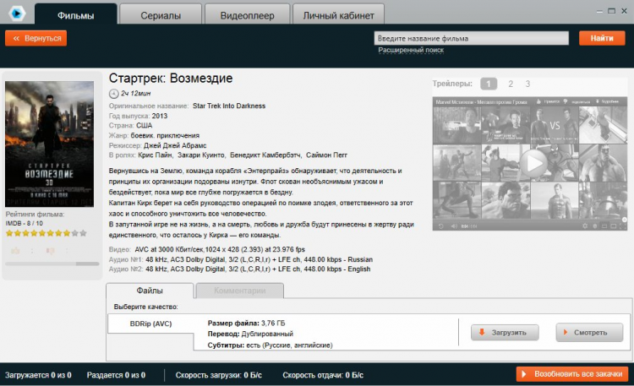Click the like/dislike ratio bar

click(52, 264)
